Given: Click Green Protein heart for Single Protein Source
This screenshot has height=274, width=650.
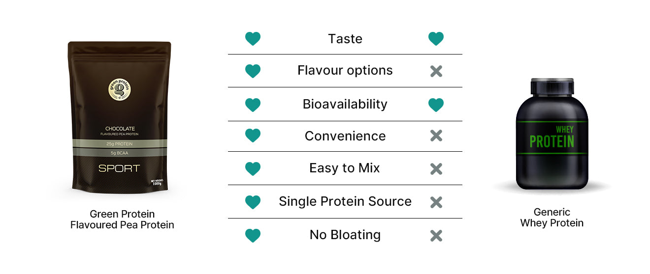Looking at the screenshot, I should click(253, 202).
